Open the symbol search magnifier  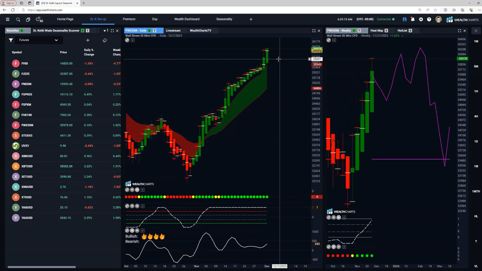click(18, 19)
